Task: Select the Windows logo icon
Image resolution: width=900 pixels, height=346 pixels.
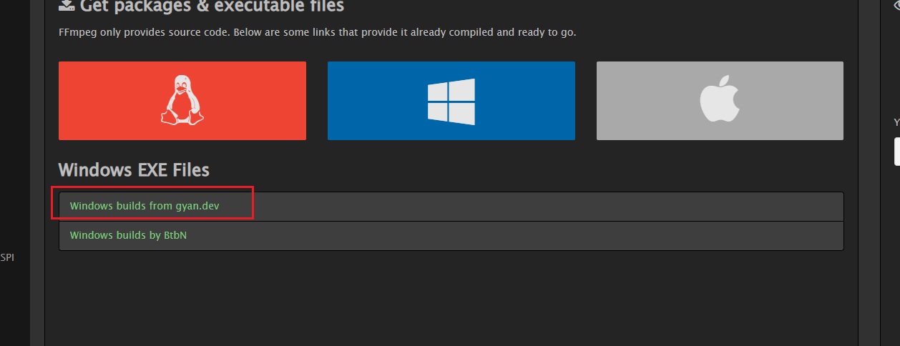Action: click(x=451, y=102)
